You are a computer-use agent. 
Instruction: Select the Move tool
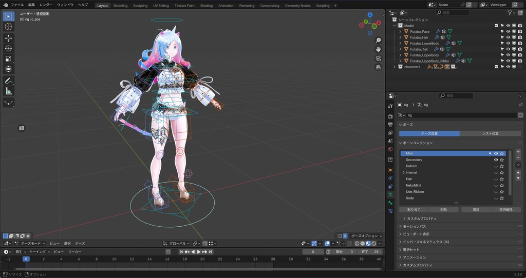click(x=9, y=38)
